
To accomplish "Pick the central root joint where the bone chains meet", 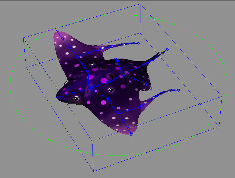I will click(x=89, y=88).
